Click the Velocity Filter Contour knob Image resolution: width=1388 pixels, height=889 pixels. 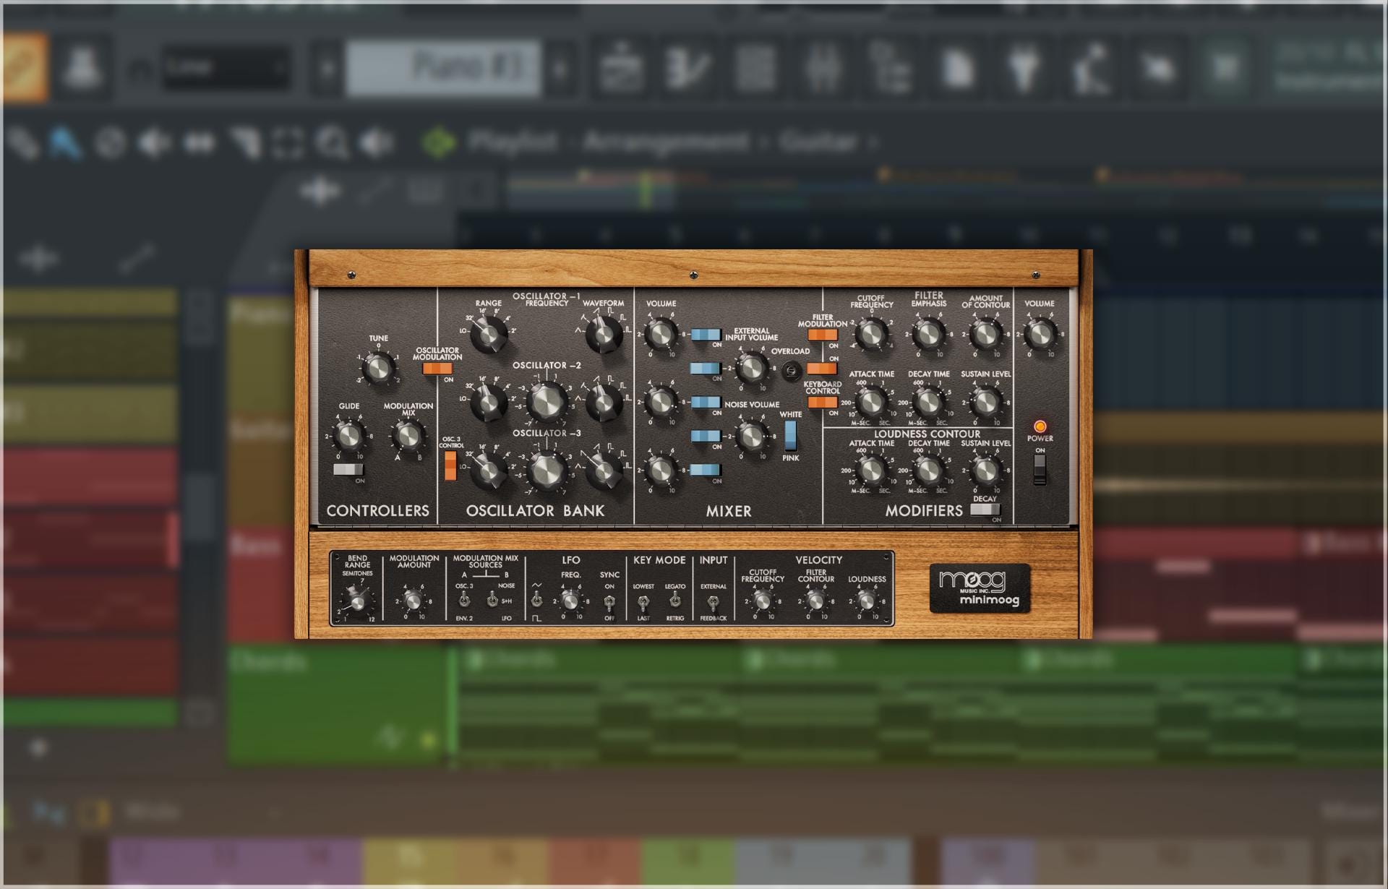click(x=815, y=601)
